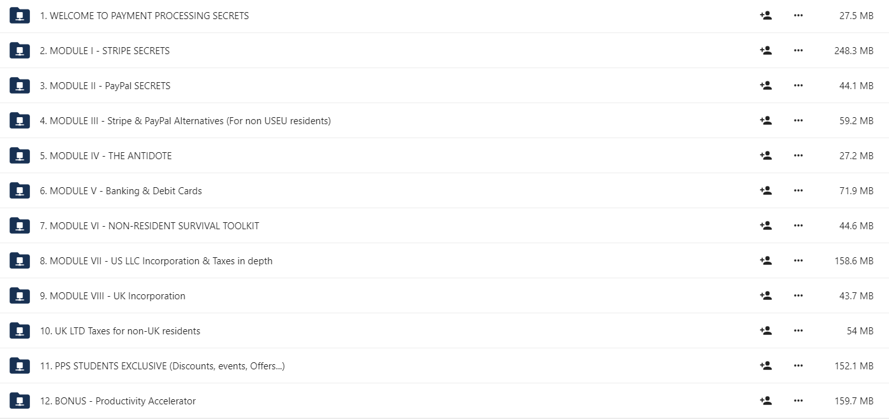Share the MODULE I - STRIPE SECRETS folder
The height and width of the screenshot is (419, 889).
(766, 50)
